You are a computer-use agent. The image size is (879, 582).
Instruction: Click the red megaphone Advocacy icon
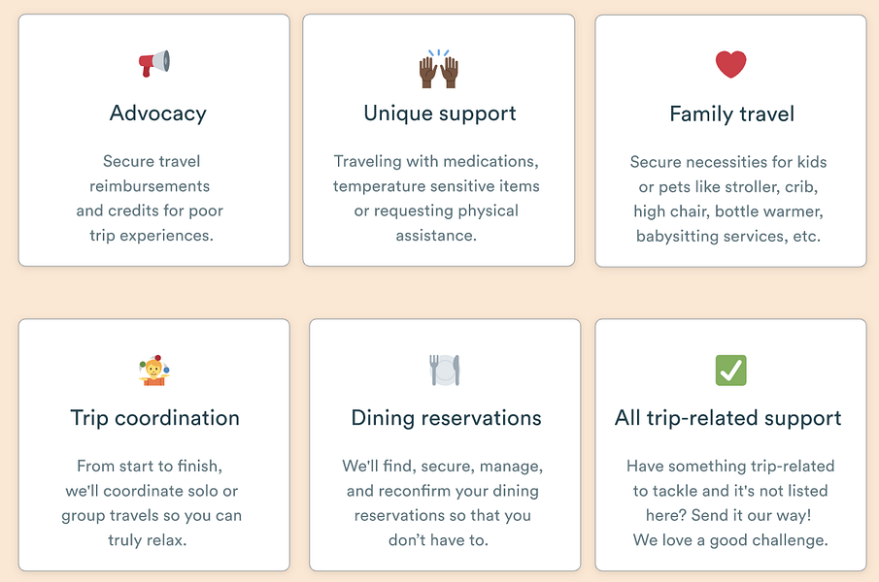[154, 63]
